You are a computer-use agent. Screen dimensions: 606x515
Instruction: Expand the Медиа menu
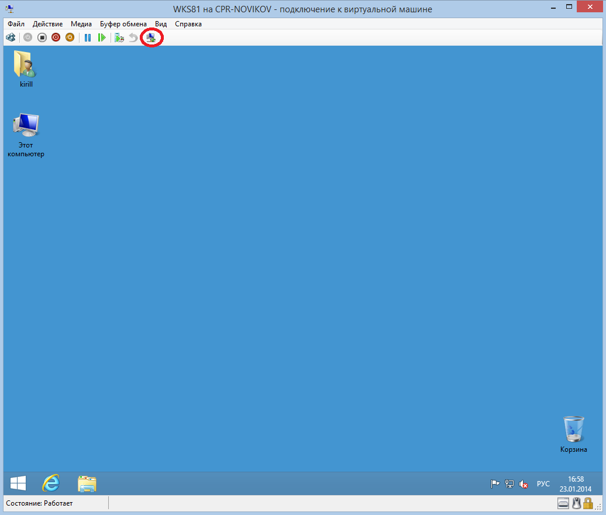81,24
